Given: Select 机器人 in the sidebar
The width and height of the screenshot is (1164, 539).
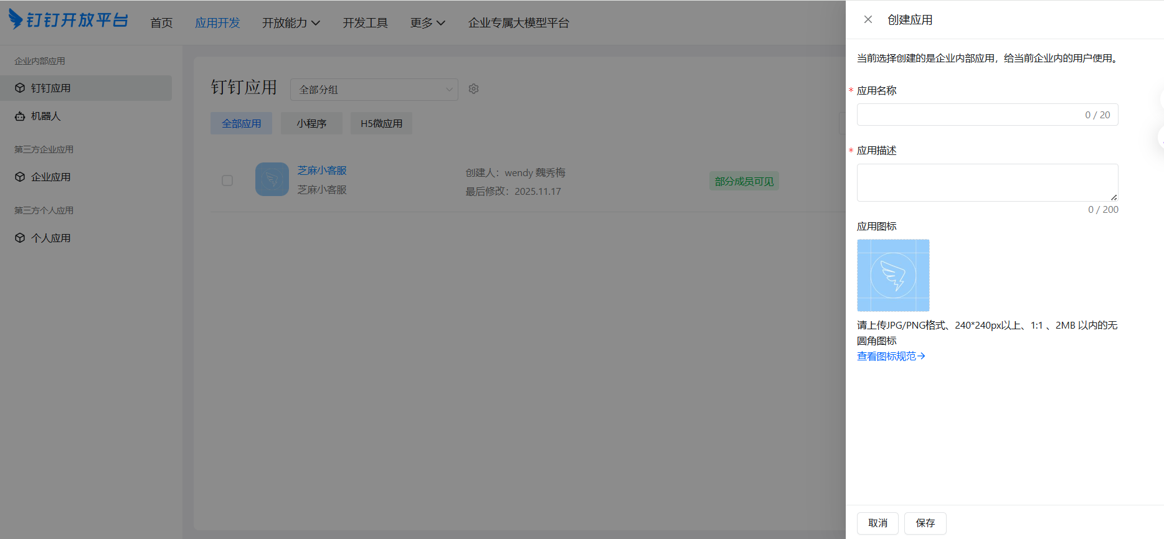Looking at the screenshot, I should [x=86, y=116].
